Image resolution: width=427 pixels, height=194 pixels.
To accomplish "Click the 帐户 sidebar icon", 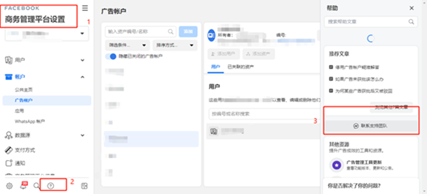I will click(9, 77).
